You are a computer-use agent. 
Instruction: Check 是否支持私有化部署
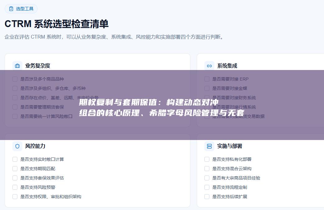207,159
